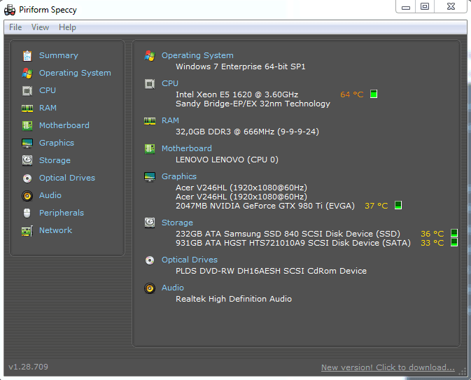This screenshot has width=471, height=380.
Task: Open the File menu
Action: coord(15,27)
